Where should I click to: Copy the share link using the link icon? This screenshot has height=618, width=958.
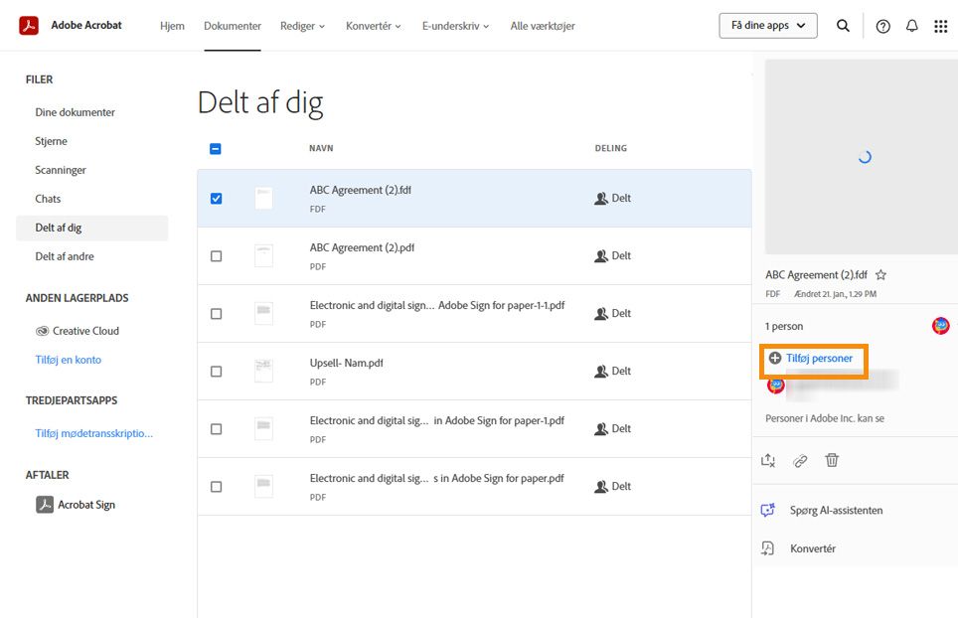(800, 460)
